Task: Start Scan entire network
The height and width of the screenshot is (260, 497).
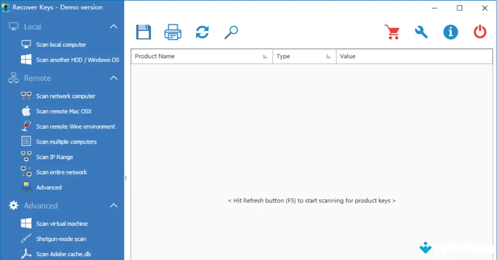Action: 61,172
